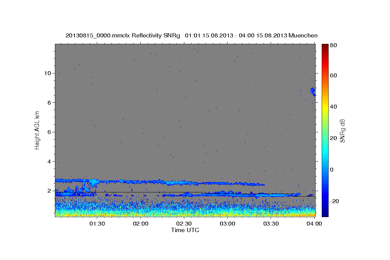Click the orange ground clutter band at bottom

coord(185,215)
